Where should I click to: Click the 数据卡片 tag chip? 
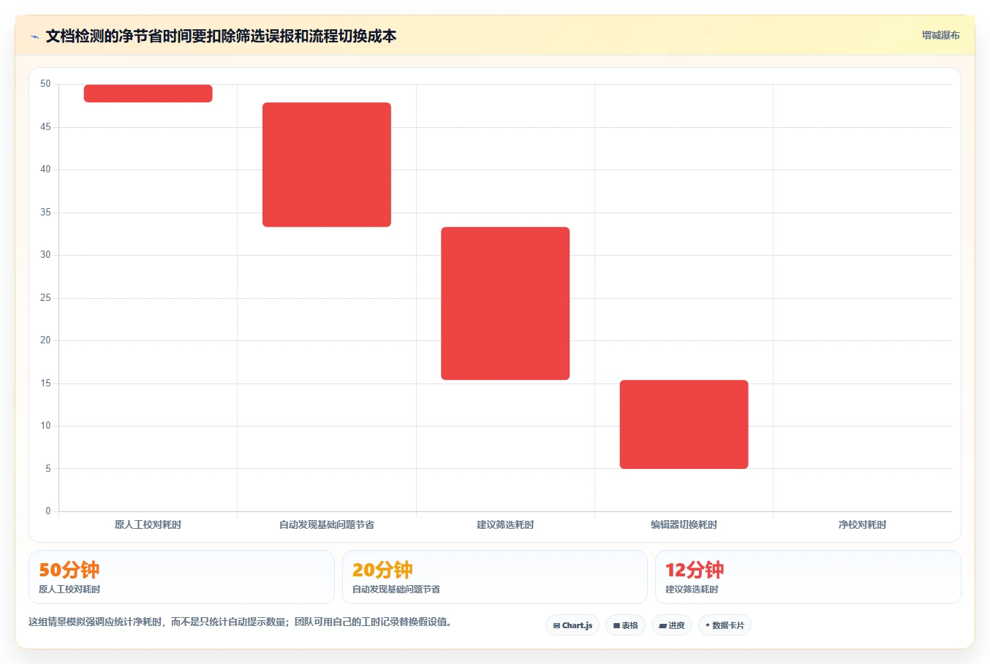725,625
